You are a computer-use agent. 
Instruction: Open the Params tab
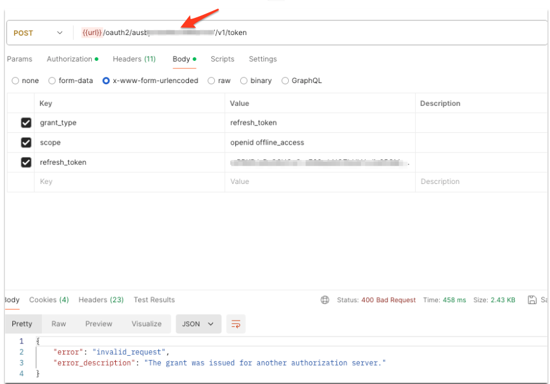[x=20, y=59]
